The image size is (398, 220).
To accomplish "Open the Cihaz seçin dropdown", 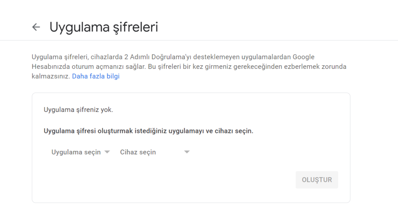I will (x=138, y=152).
